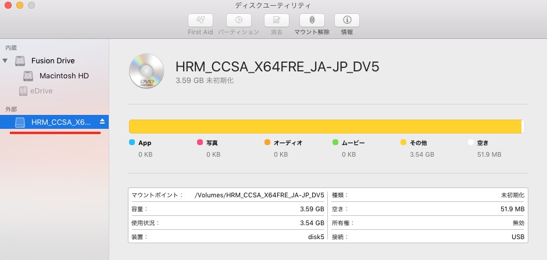Viewport: 547px width, 260px height.
Task: Click the 接続 value USB
Action: [518, 237]
